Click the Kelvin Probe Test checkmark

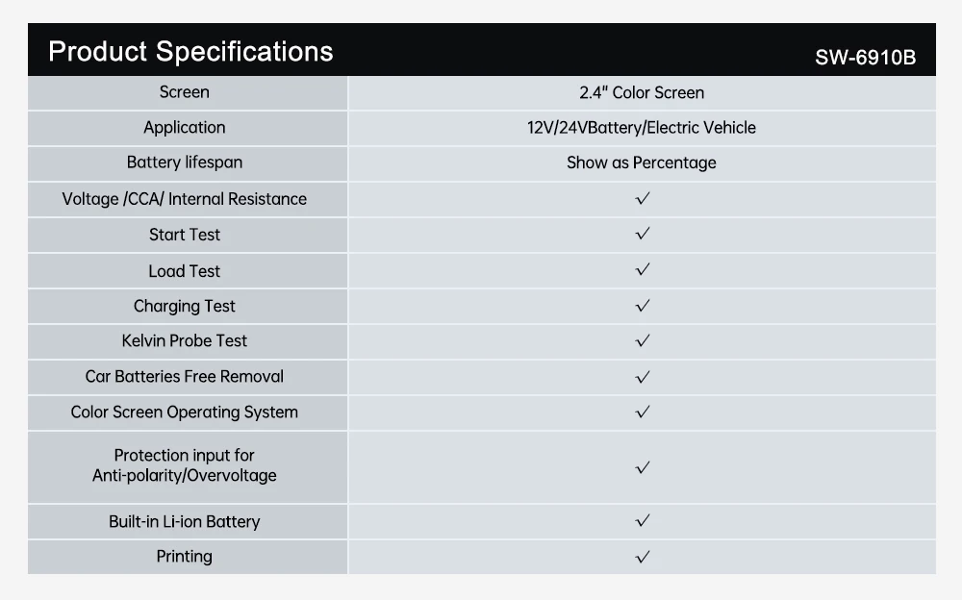pyautogui.click(x=643, y=340)
